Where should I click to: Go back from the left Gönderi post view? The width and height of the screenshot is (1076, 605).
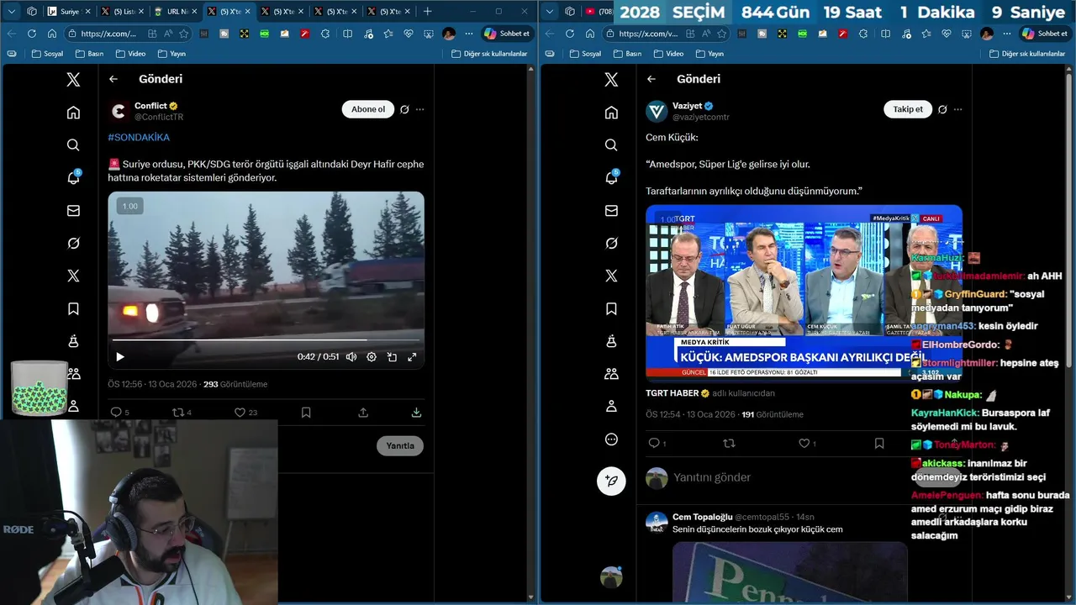click(x=113, y=79)
